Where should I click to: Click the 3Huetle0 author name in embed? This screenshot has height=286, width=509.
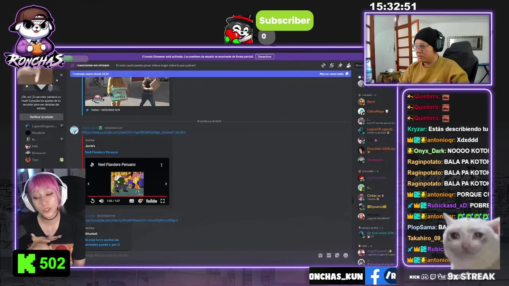pyautogui.click(x=91, y=234)
